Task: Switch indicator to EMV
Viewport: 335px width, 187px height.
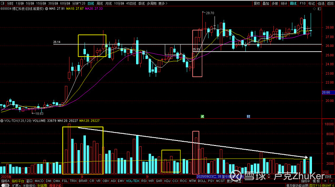Action: pos(121,181)
